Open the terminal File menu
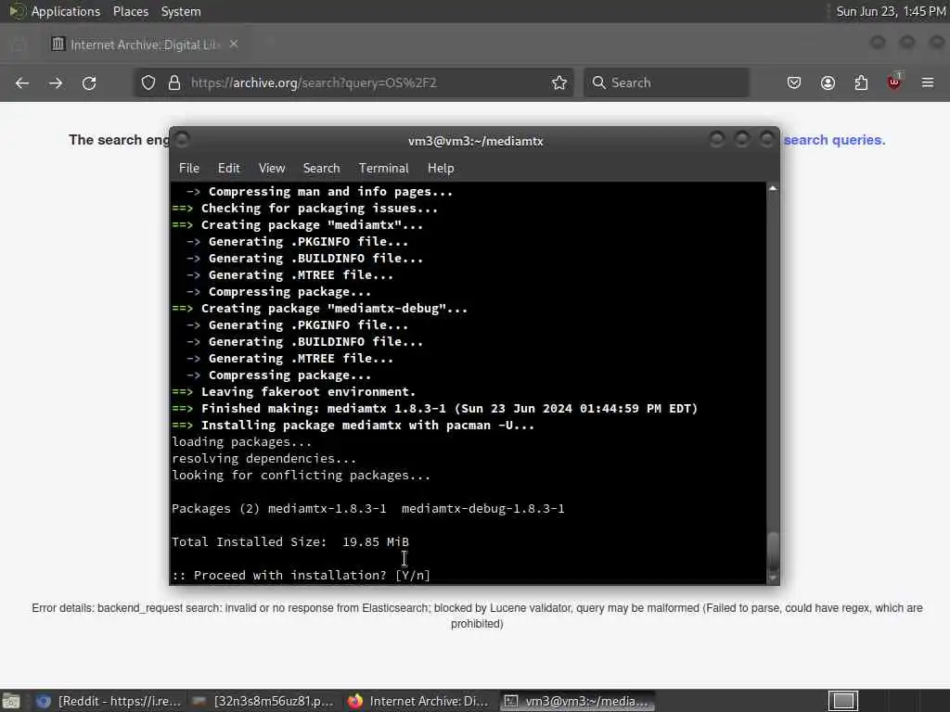950x712 pixels. 189,169
